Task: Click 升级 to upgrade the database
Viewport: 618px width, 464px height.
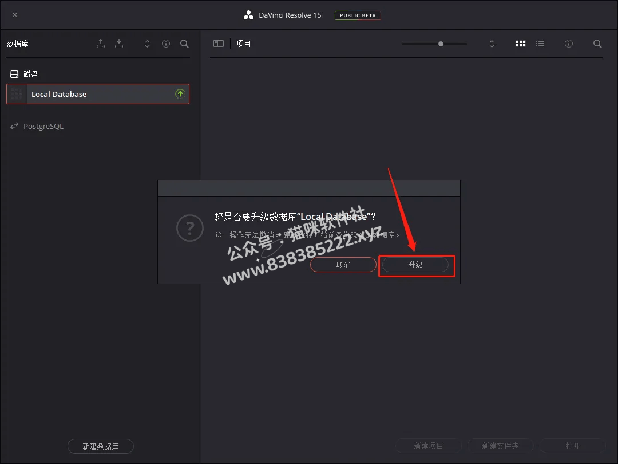Action: [x=415, y=265]
